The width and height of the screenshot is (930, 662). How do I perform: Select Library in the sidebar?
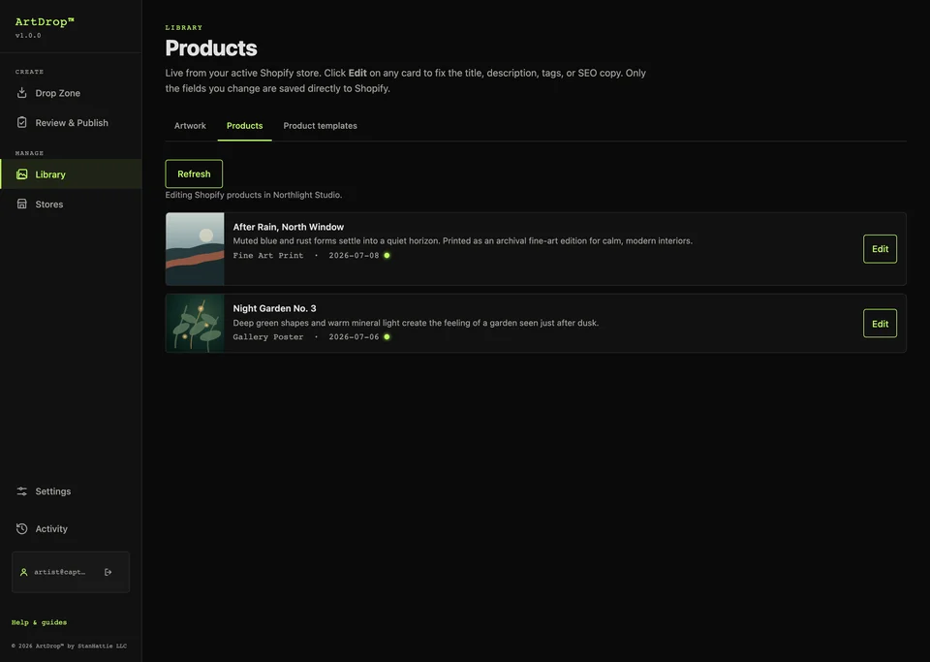[x=71, y=173]
